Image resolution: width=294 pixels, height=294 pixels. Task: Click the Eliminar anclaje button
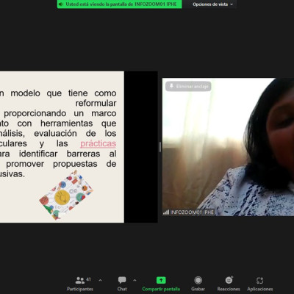click(x=188, y=86)
